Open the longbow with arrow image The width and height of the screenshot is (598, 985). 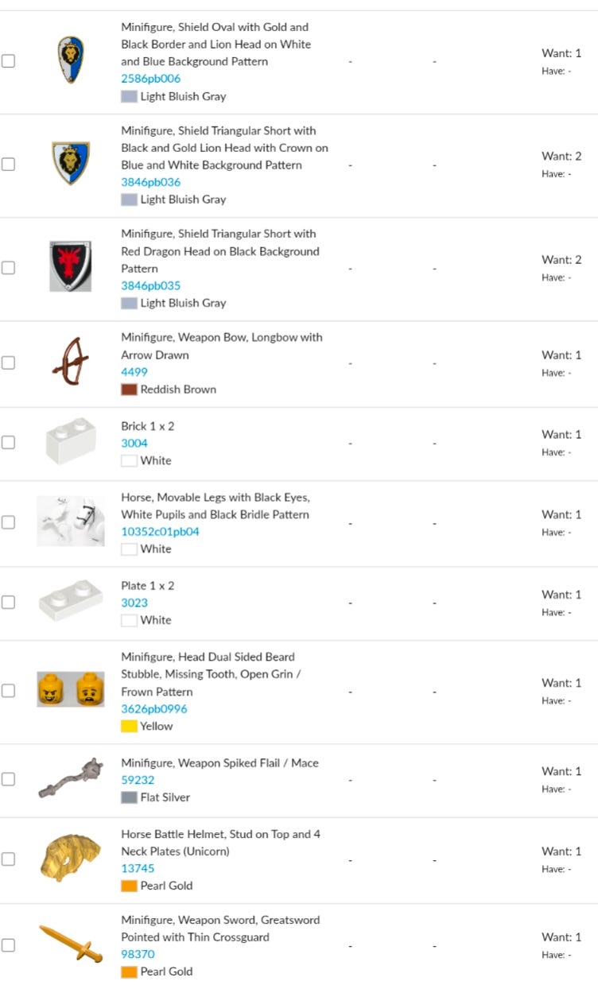click(x=71, y=363)
